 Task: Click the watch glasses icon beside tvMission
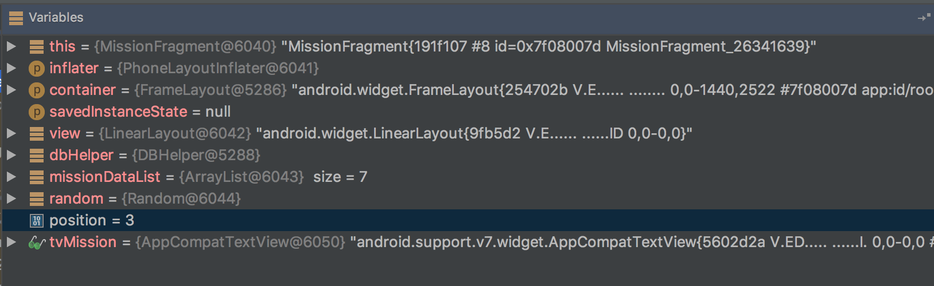[x=37, y=243]
